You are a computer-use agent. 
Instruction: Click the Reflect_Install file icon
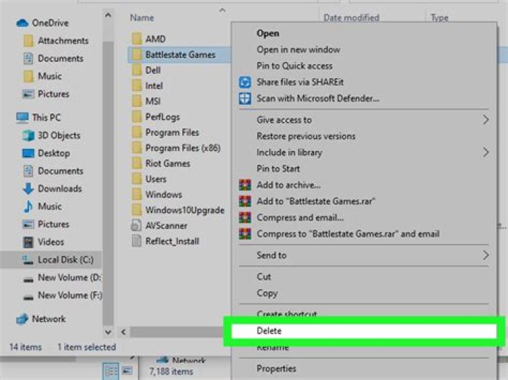(x=136, y=241)
